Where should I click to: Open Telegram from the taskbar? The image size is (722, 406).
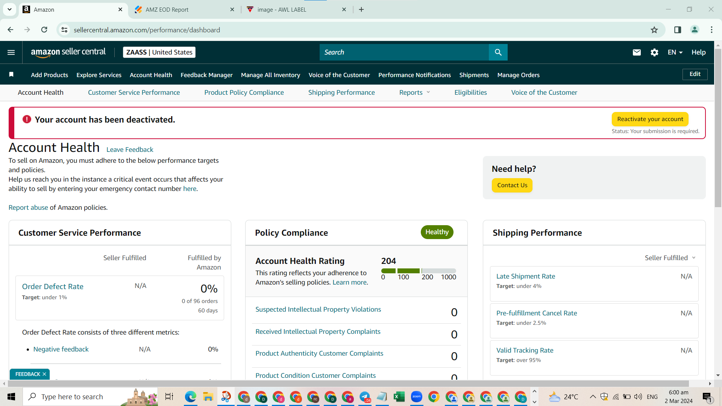click(365, 397)
